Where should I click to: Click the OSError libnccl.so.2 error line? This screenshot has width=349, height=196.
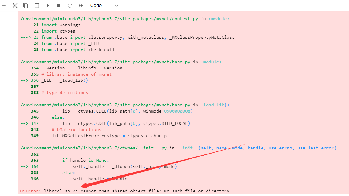(x=124, y=191)
